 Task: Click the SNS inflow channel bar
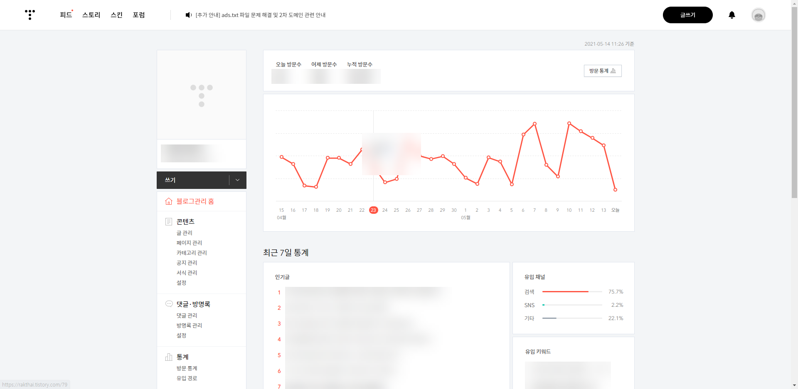coord(572,305)
